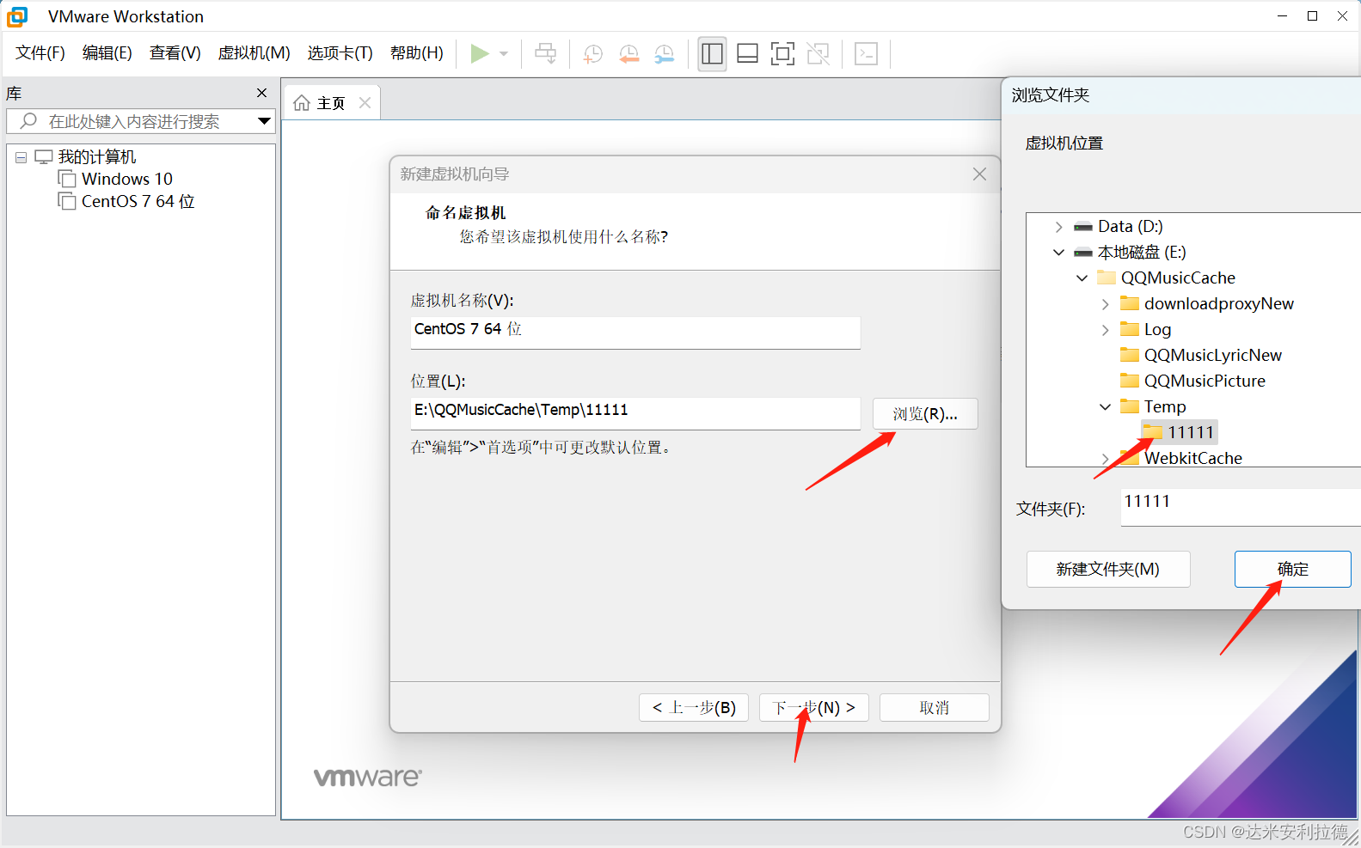Close the 新建虚拟机向导 dialog

pyautogui.click(x=979, y=174)
